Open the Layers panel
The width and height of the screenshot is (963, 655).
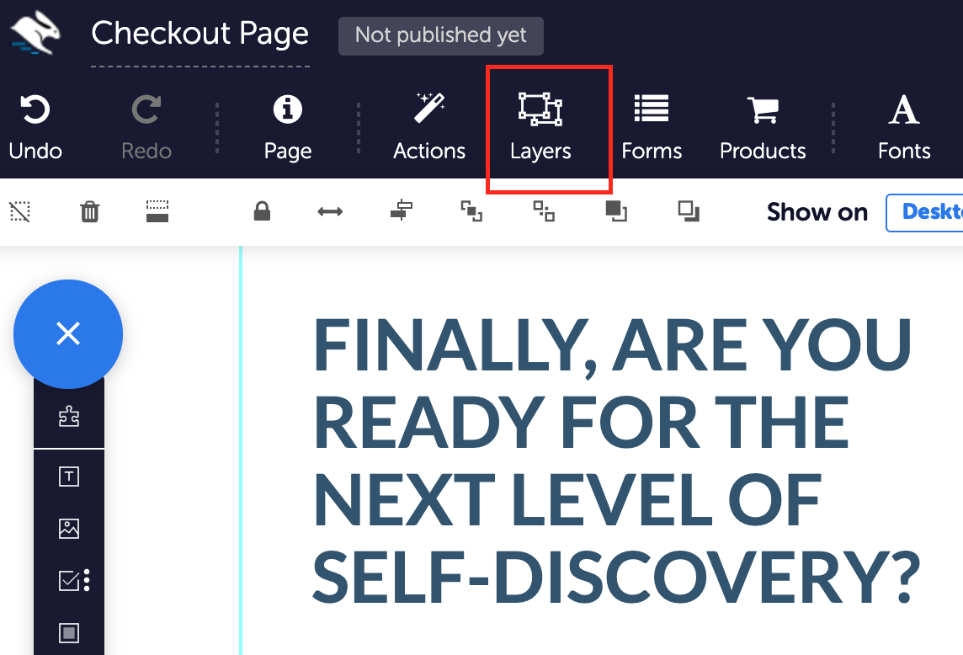540,127
